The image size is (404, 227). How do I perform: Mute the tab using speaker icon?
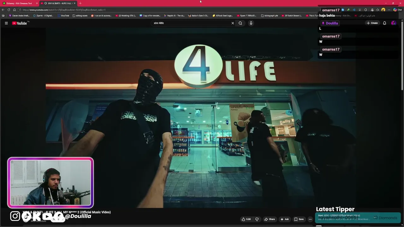coord(45,3)
